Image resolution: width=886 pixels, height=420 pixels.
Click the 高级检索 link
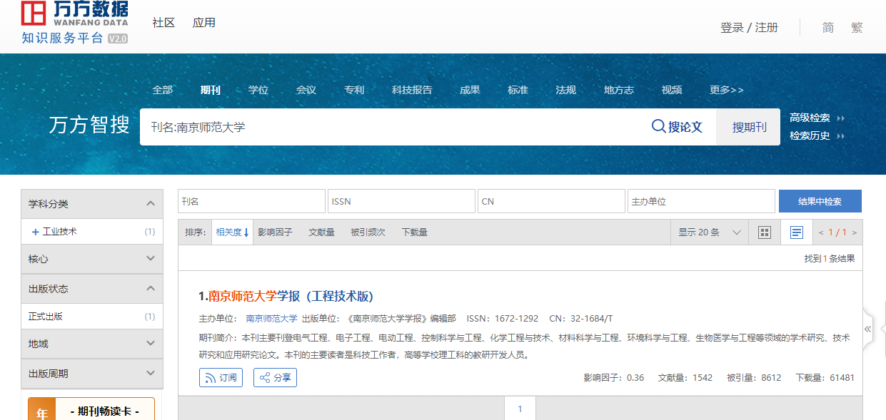810,118
